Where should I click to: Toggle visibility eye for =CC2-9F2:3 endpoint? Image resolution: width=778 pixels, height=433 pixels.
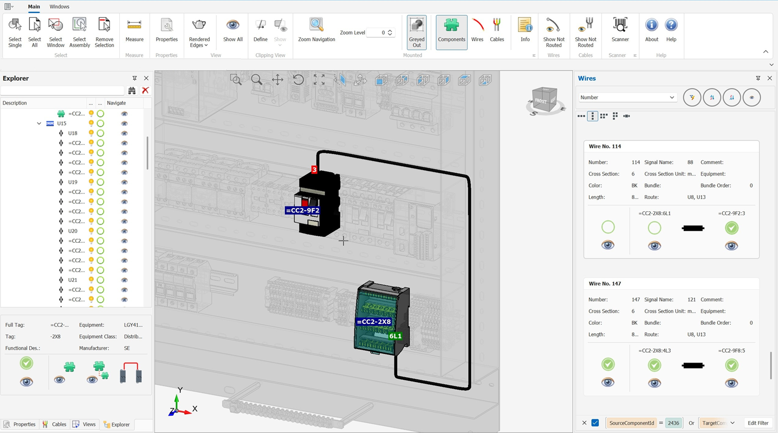pos(731,246)
